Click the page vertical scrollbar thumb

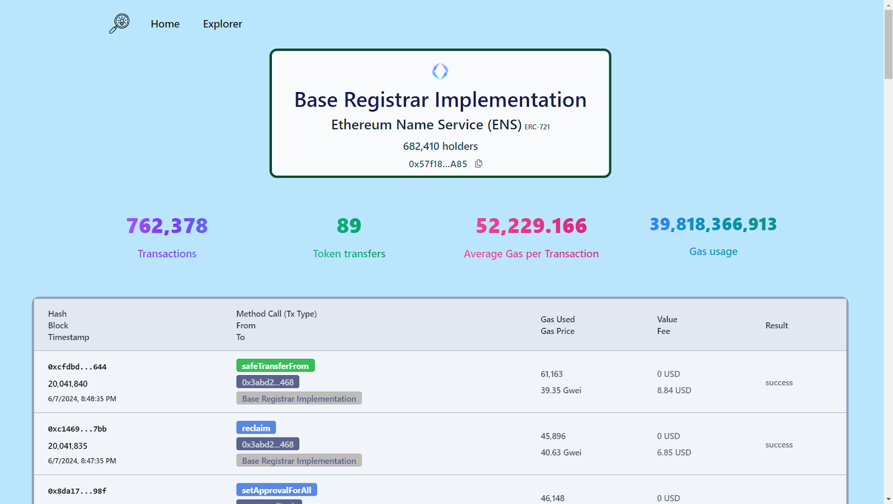click(889, 44)
